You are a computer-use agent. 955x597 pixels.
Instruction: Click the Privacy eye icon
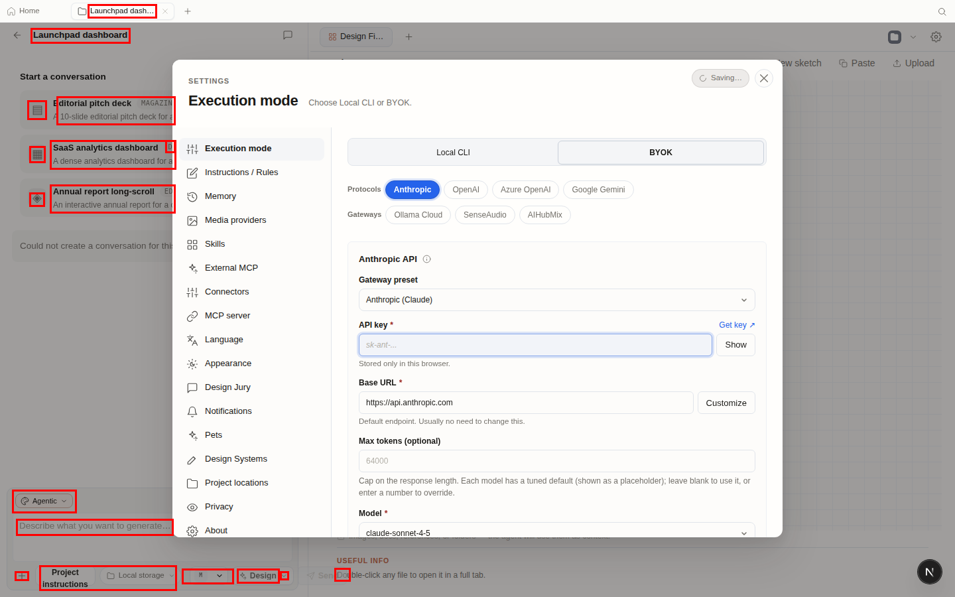(192, 507)
